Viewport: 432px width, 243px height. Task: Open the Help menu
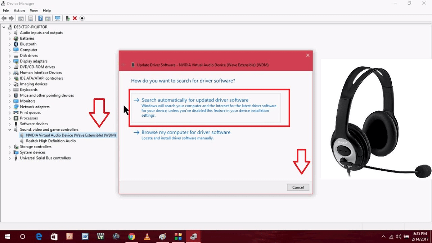(x=47, y=10)
